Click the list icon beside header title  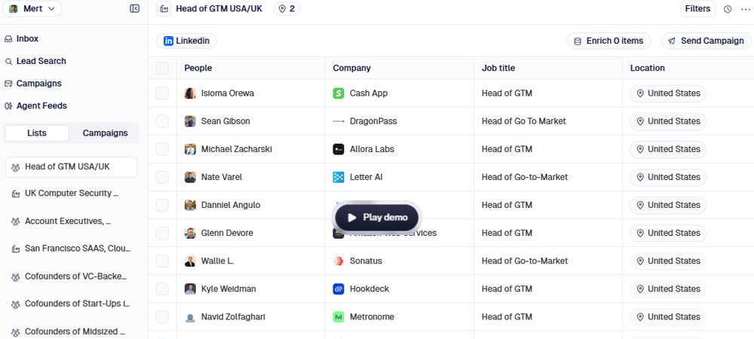[164, 8]
